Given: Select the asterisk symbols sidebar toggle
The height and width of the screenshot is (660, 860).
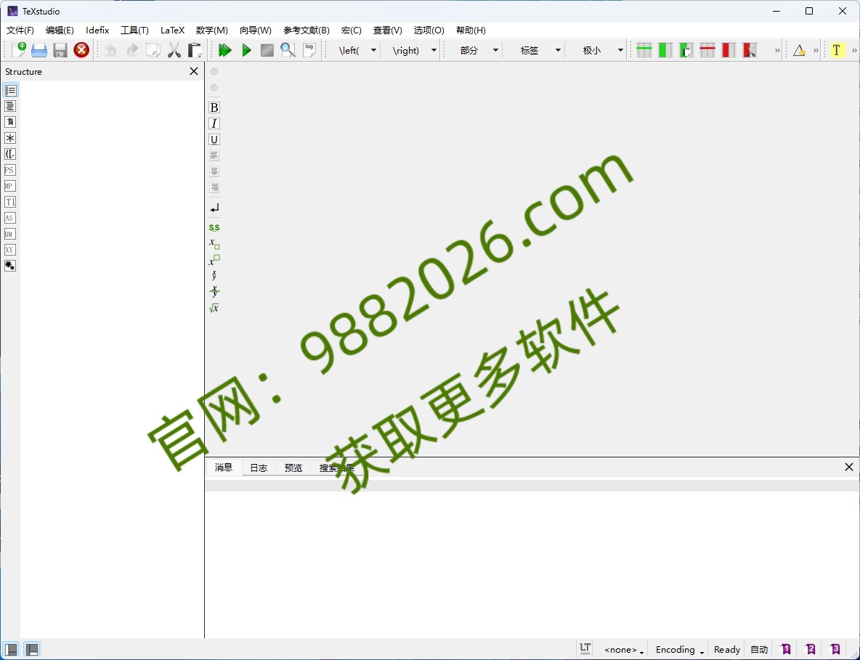Looking at the screenshot, I should tap(10, 138).
